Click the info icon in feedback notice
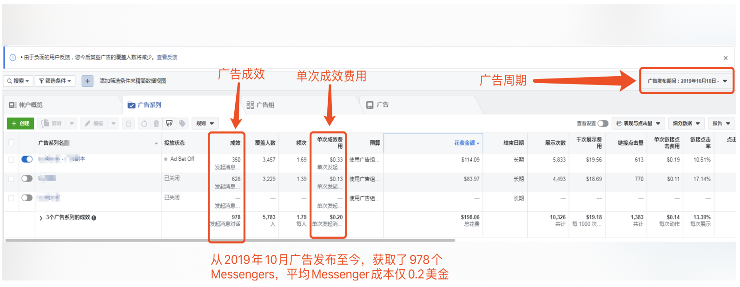This screenshot has height=287, width=740. click(13, 58)
